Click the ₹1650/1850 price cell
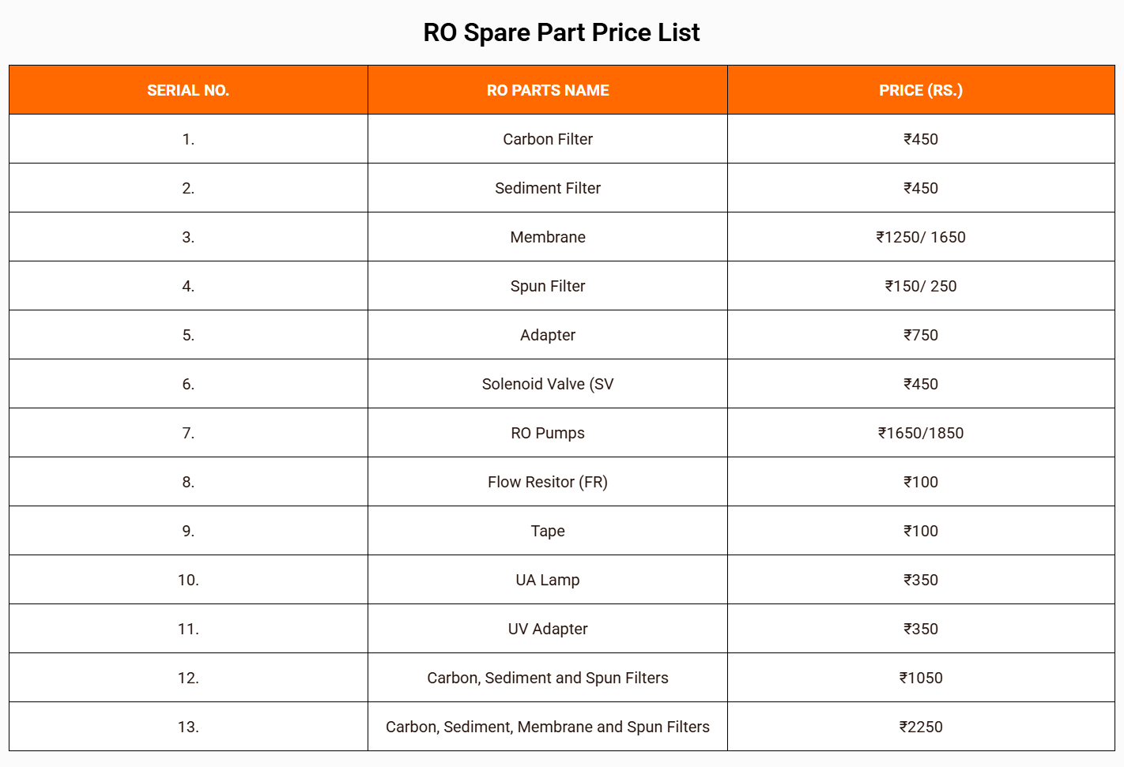 click(x=921, y=433)
